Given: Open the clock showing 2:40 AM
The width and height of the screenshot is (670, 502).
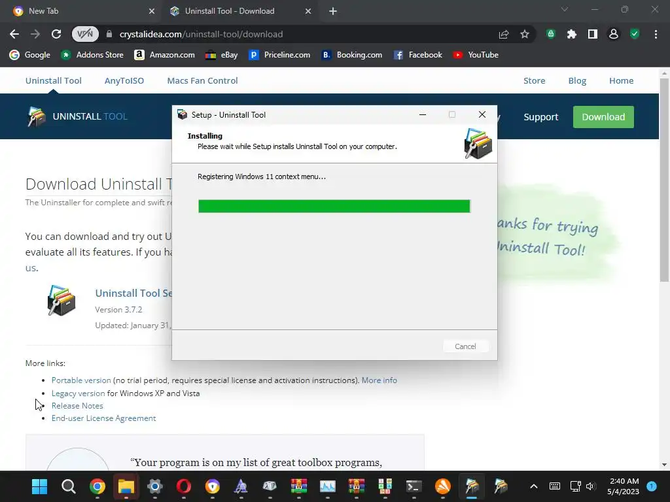Looking at the screenshot, I should (624, 486).
